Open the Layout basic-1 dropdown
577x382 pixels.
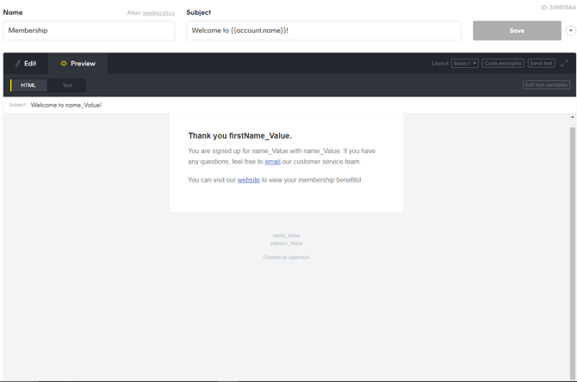click(x=465, y=63)
